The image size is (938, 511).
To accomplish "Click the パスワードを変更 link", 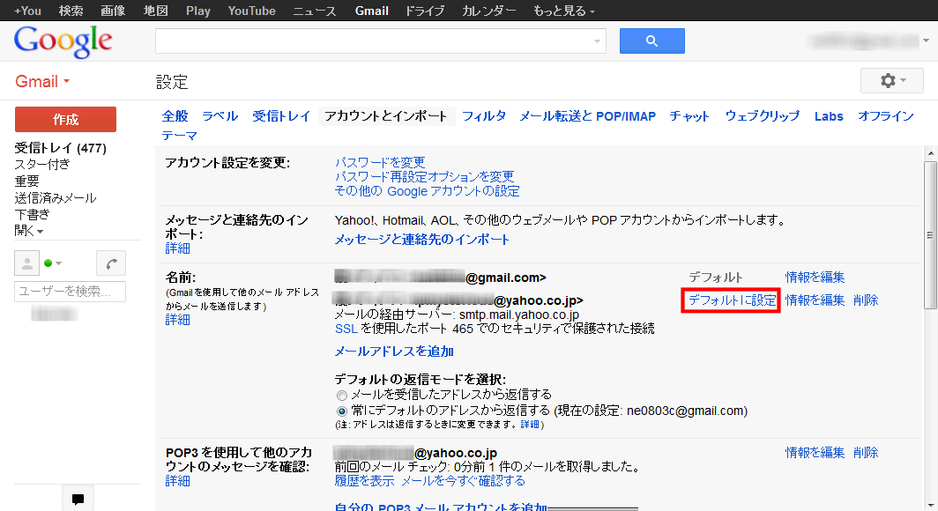I will click(380, 162).
